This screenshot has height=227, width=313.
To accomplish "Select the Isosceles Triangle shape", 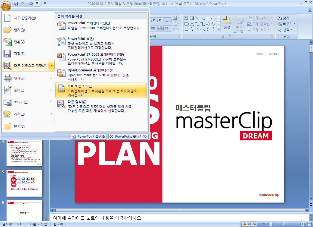I will click(192, 24).
